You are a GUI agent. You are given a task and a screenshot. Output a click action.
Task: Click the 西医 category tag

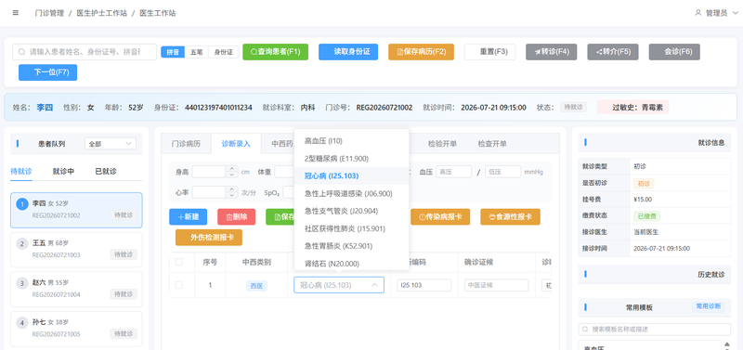(256, 286)
